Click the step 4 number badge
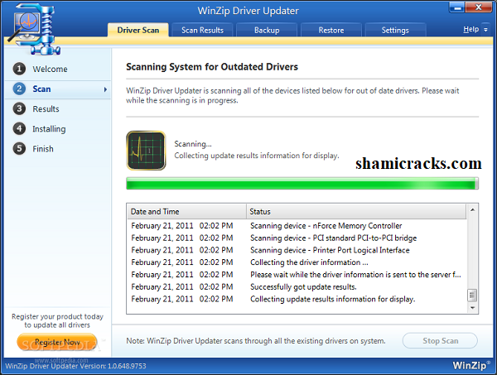497x375 pixels. tap(19, 128)
